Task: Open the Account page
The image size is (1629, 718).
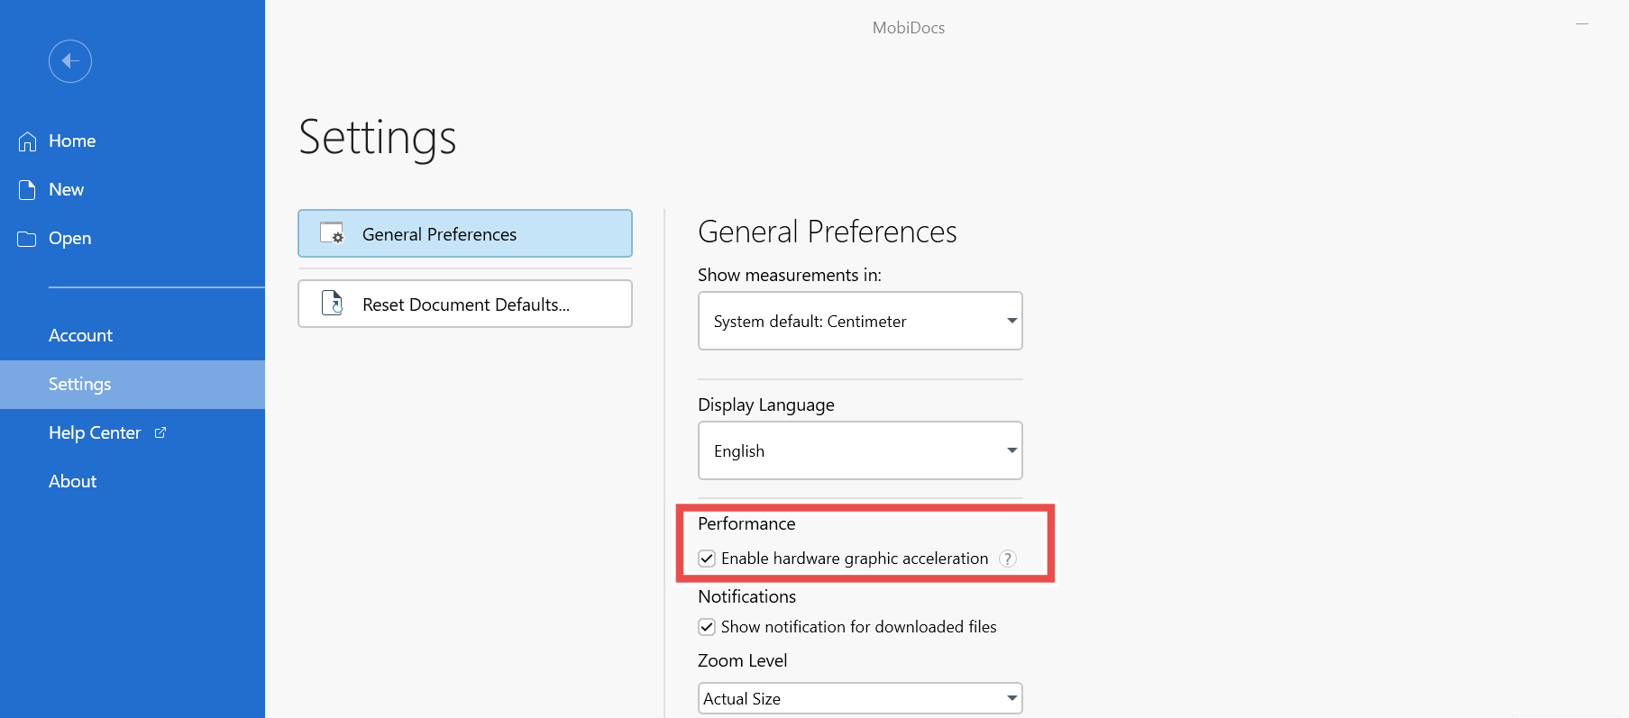Action: pos(133,336)
